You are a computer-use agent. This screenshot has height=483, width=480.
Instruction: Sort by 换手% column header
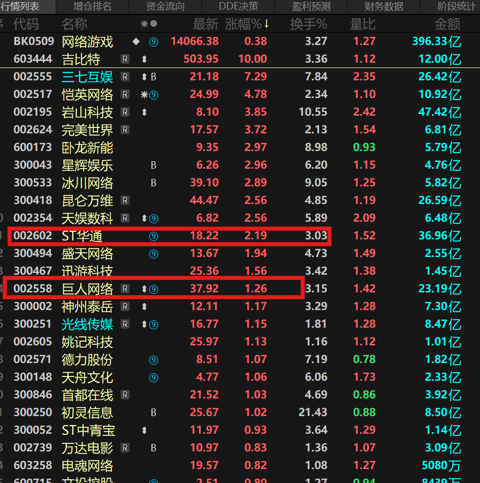click(309, 24)
